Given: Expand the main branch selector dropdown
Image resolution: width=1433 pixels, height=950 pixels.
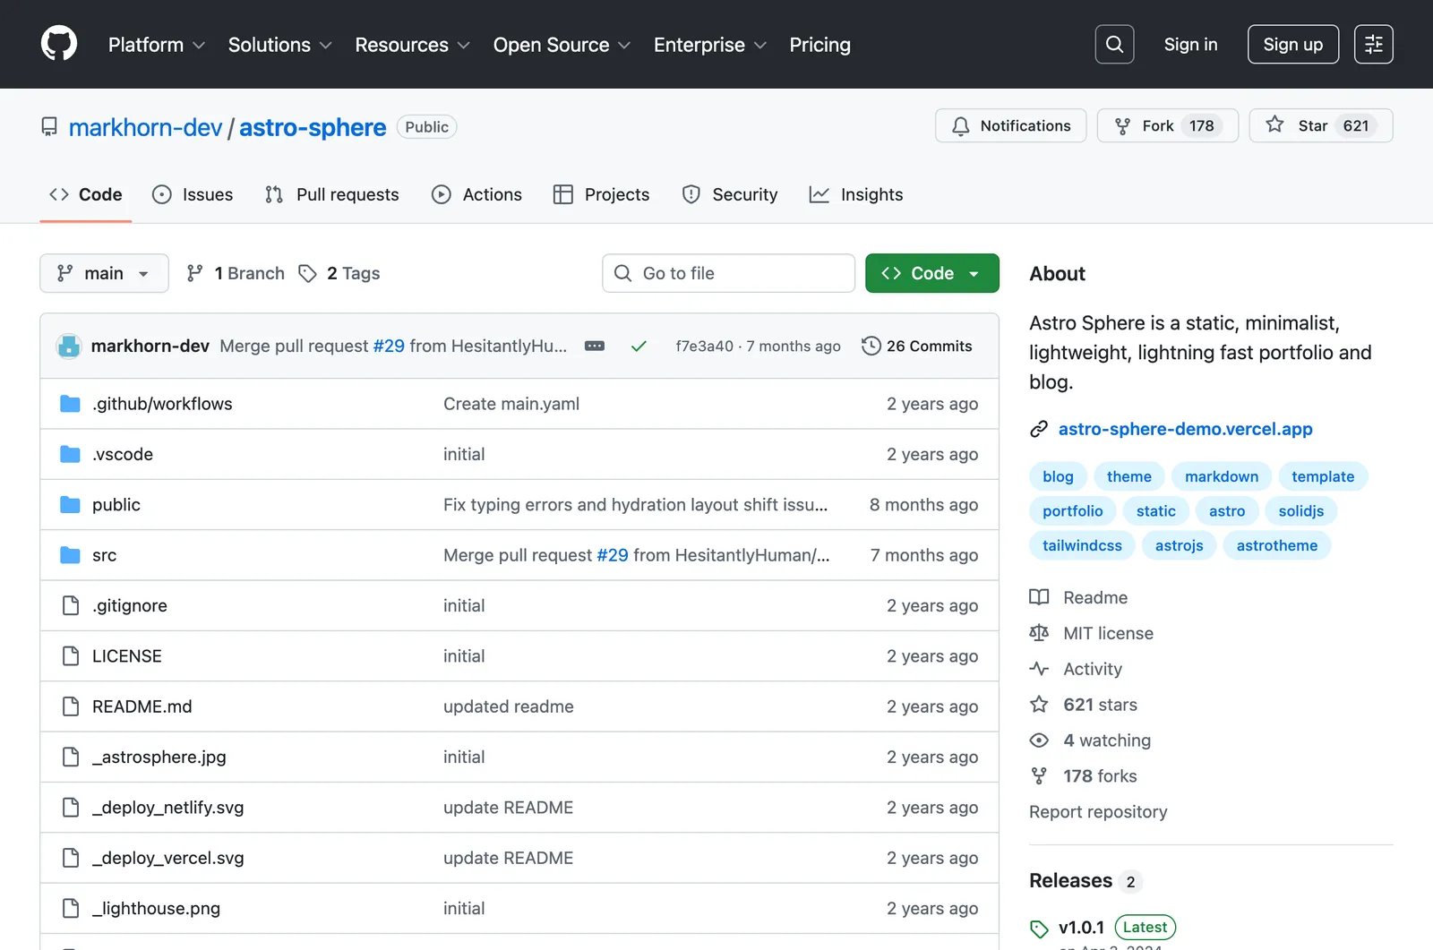Looking at the screenshot, I should click(104, 273).
